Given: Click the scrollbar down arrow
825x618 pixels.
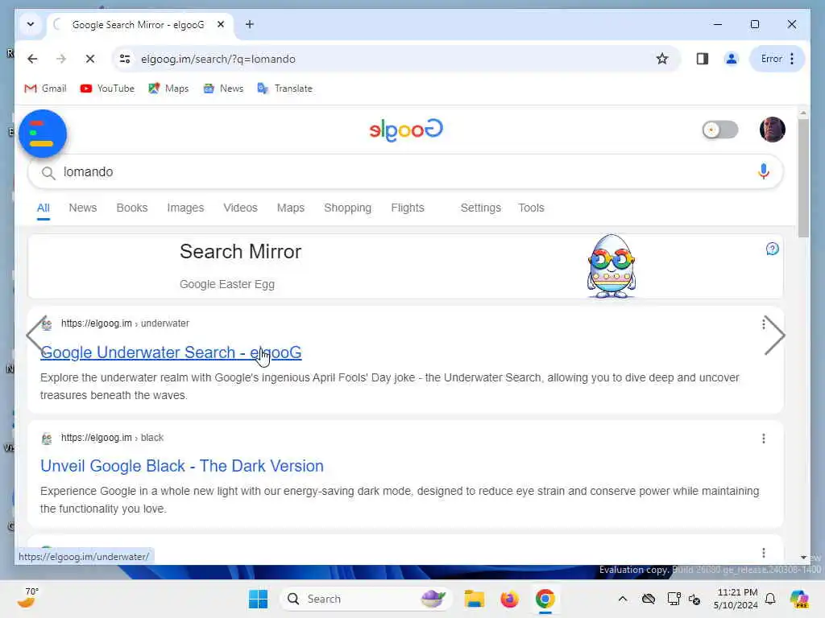Looking at the screenshot, I should (x=803, y=557).
